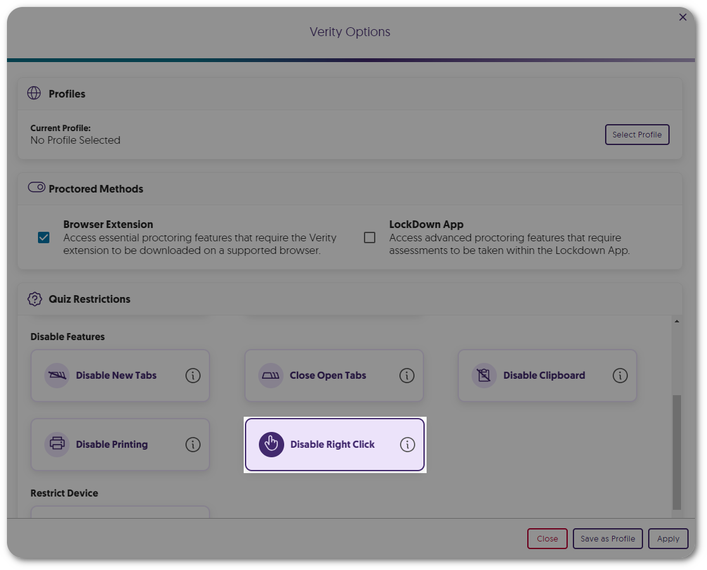Click the gear icon beside Quiz Restrictions

35,298
